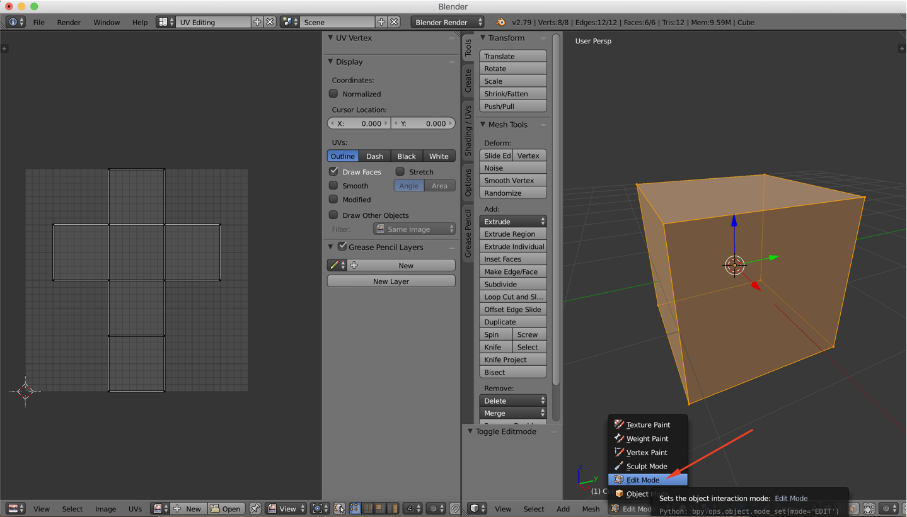Open the Render menu
The image size is (907, 517).
(x=69, y=22)
